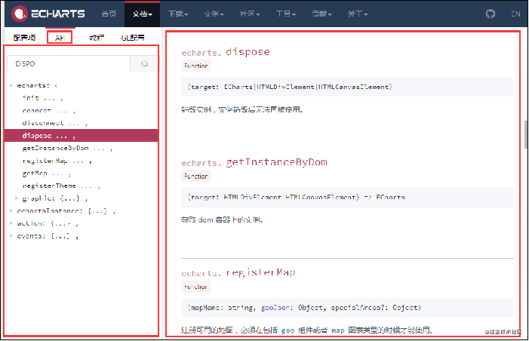Switch to the GL配置 tab
This screenshot has height=341, width=529.
pos(133,38)
